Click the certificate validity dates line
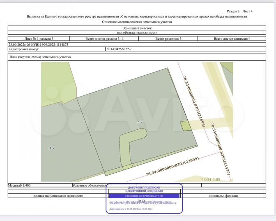Viewport: 276px width, 221px height. pos(131,208)
